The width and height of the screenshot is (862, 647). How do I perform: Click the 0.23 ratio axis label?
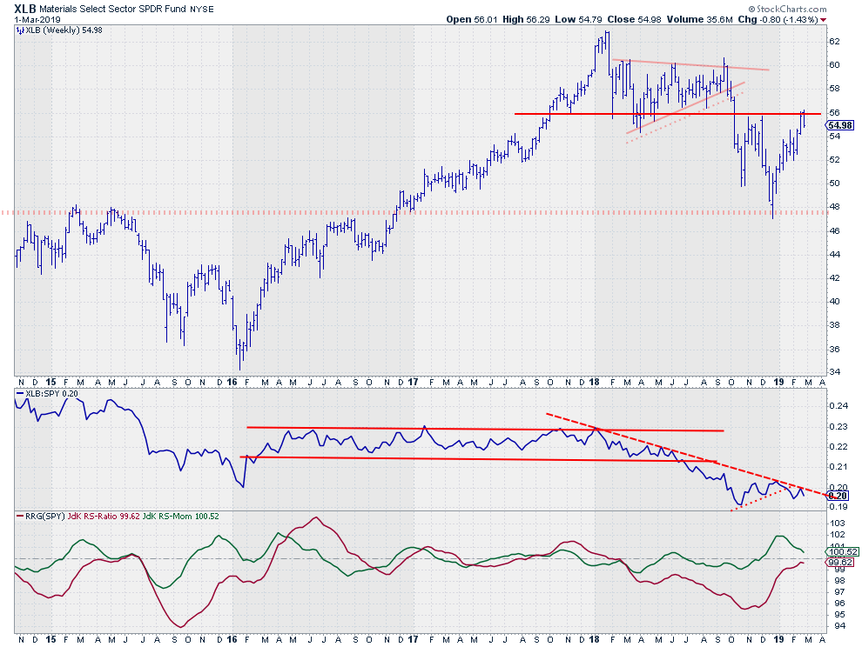coord(838,427)
